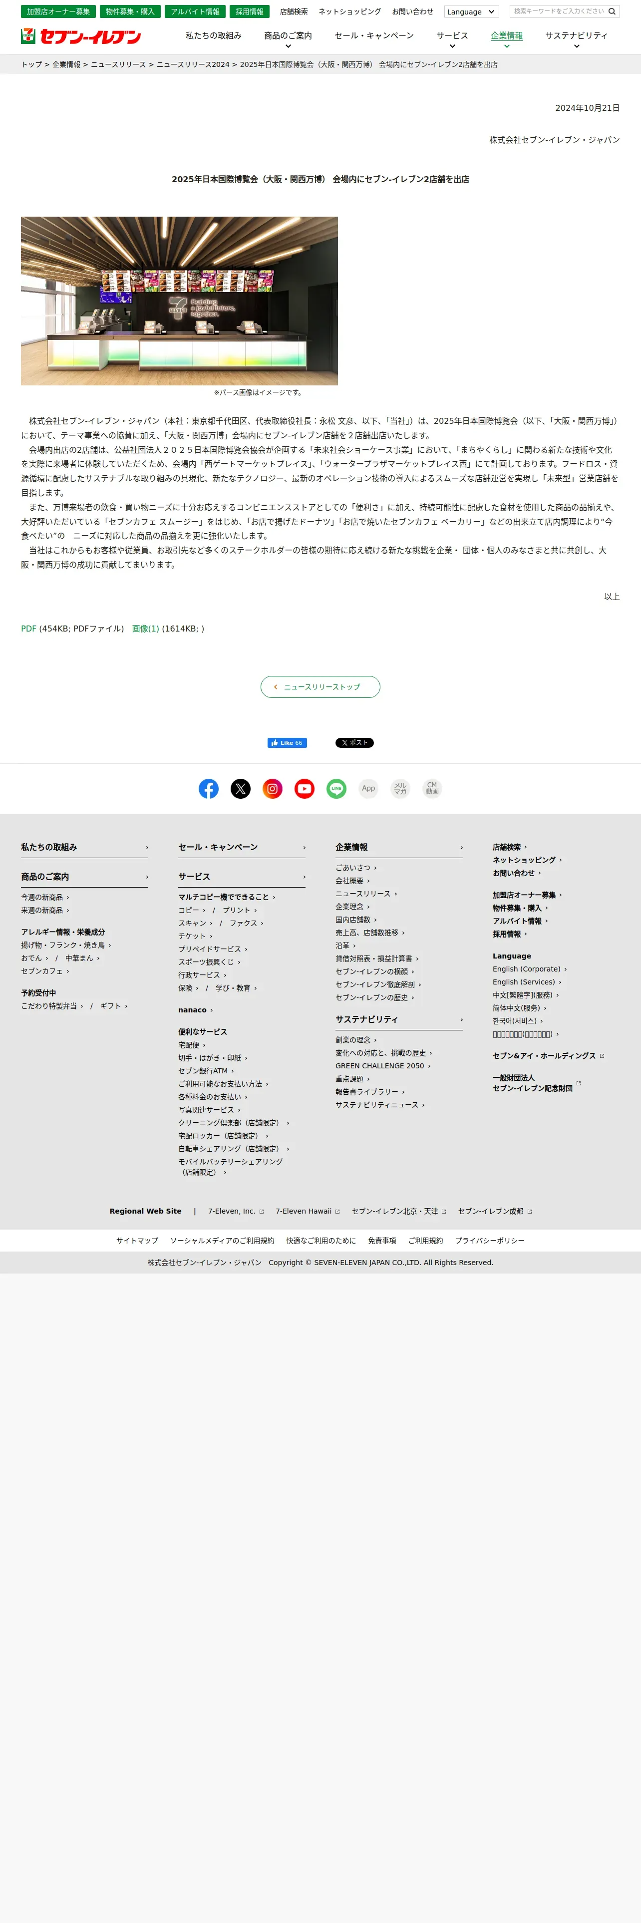Click the search magnifier icon
This screenshot has width=641, height=1923.
(612, 12)
